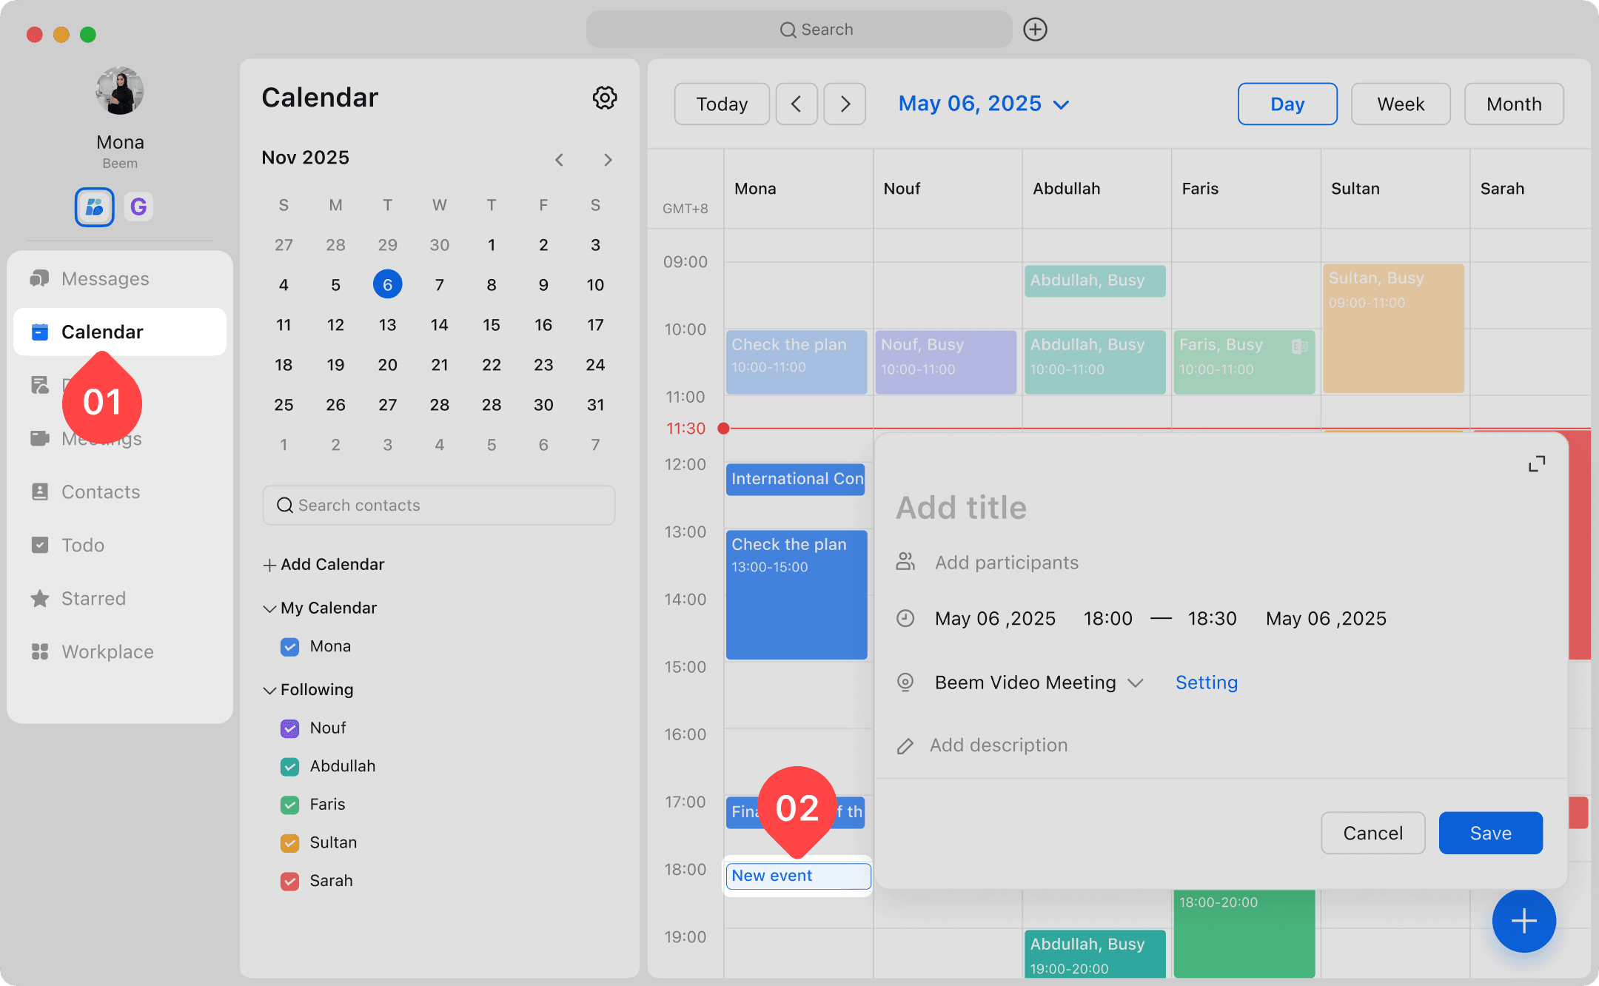The height and width of the screenshot is (986, 1599).
Task: Disable the Mona calendar checkbox
Action: [x=289, y=647]
